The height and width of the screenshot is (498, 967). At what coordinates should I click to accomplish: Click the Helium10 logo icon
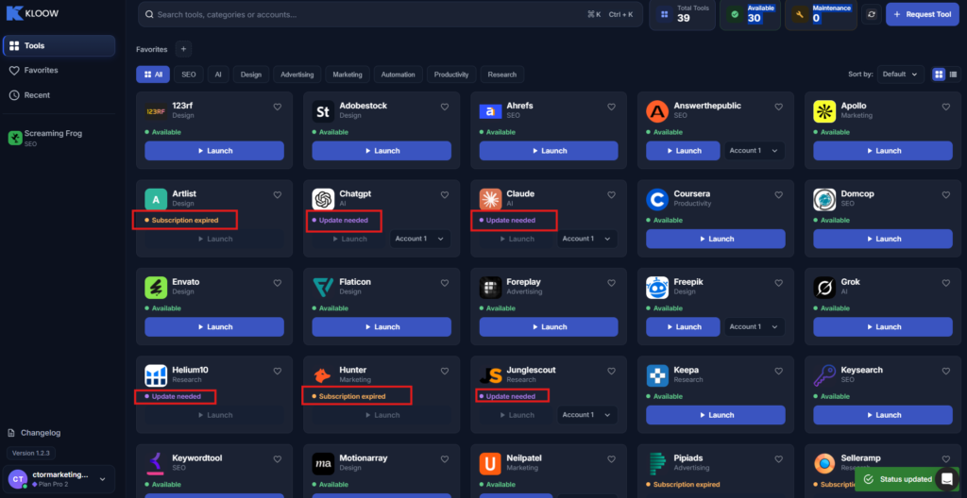coord(156,376)
